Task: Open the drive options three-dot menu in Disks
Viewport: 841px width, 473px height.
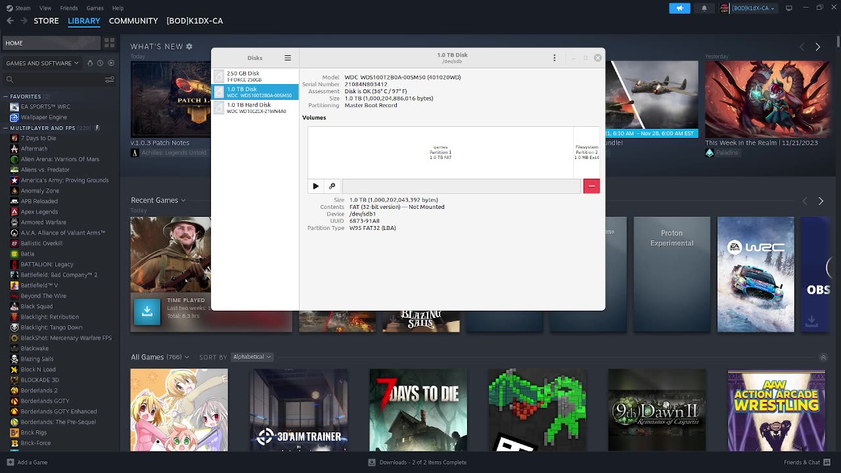Action: click(x=555, y=58)
